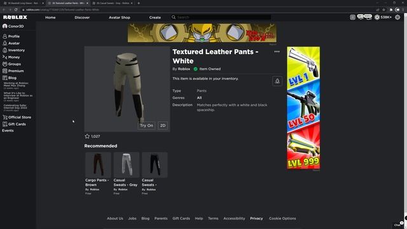The image size is (407, 229).
Task: Open Gift Cards in the sidebar
Action: (14, 124)
